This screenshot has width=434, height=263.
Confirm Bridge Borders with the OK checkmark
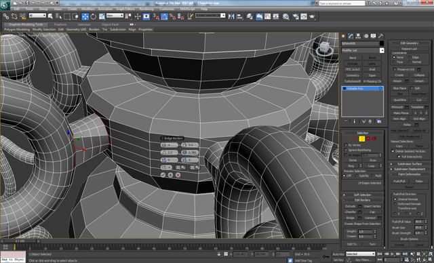163,175
